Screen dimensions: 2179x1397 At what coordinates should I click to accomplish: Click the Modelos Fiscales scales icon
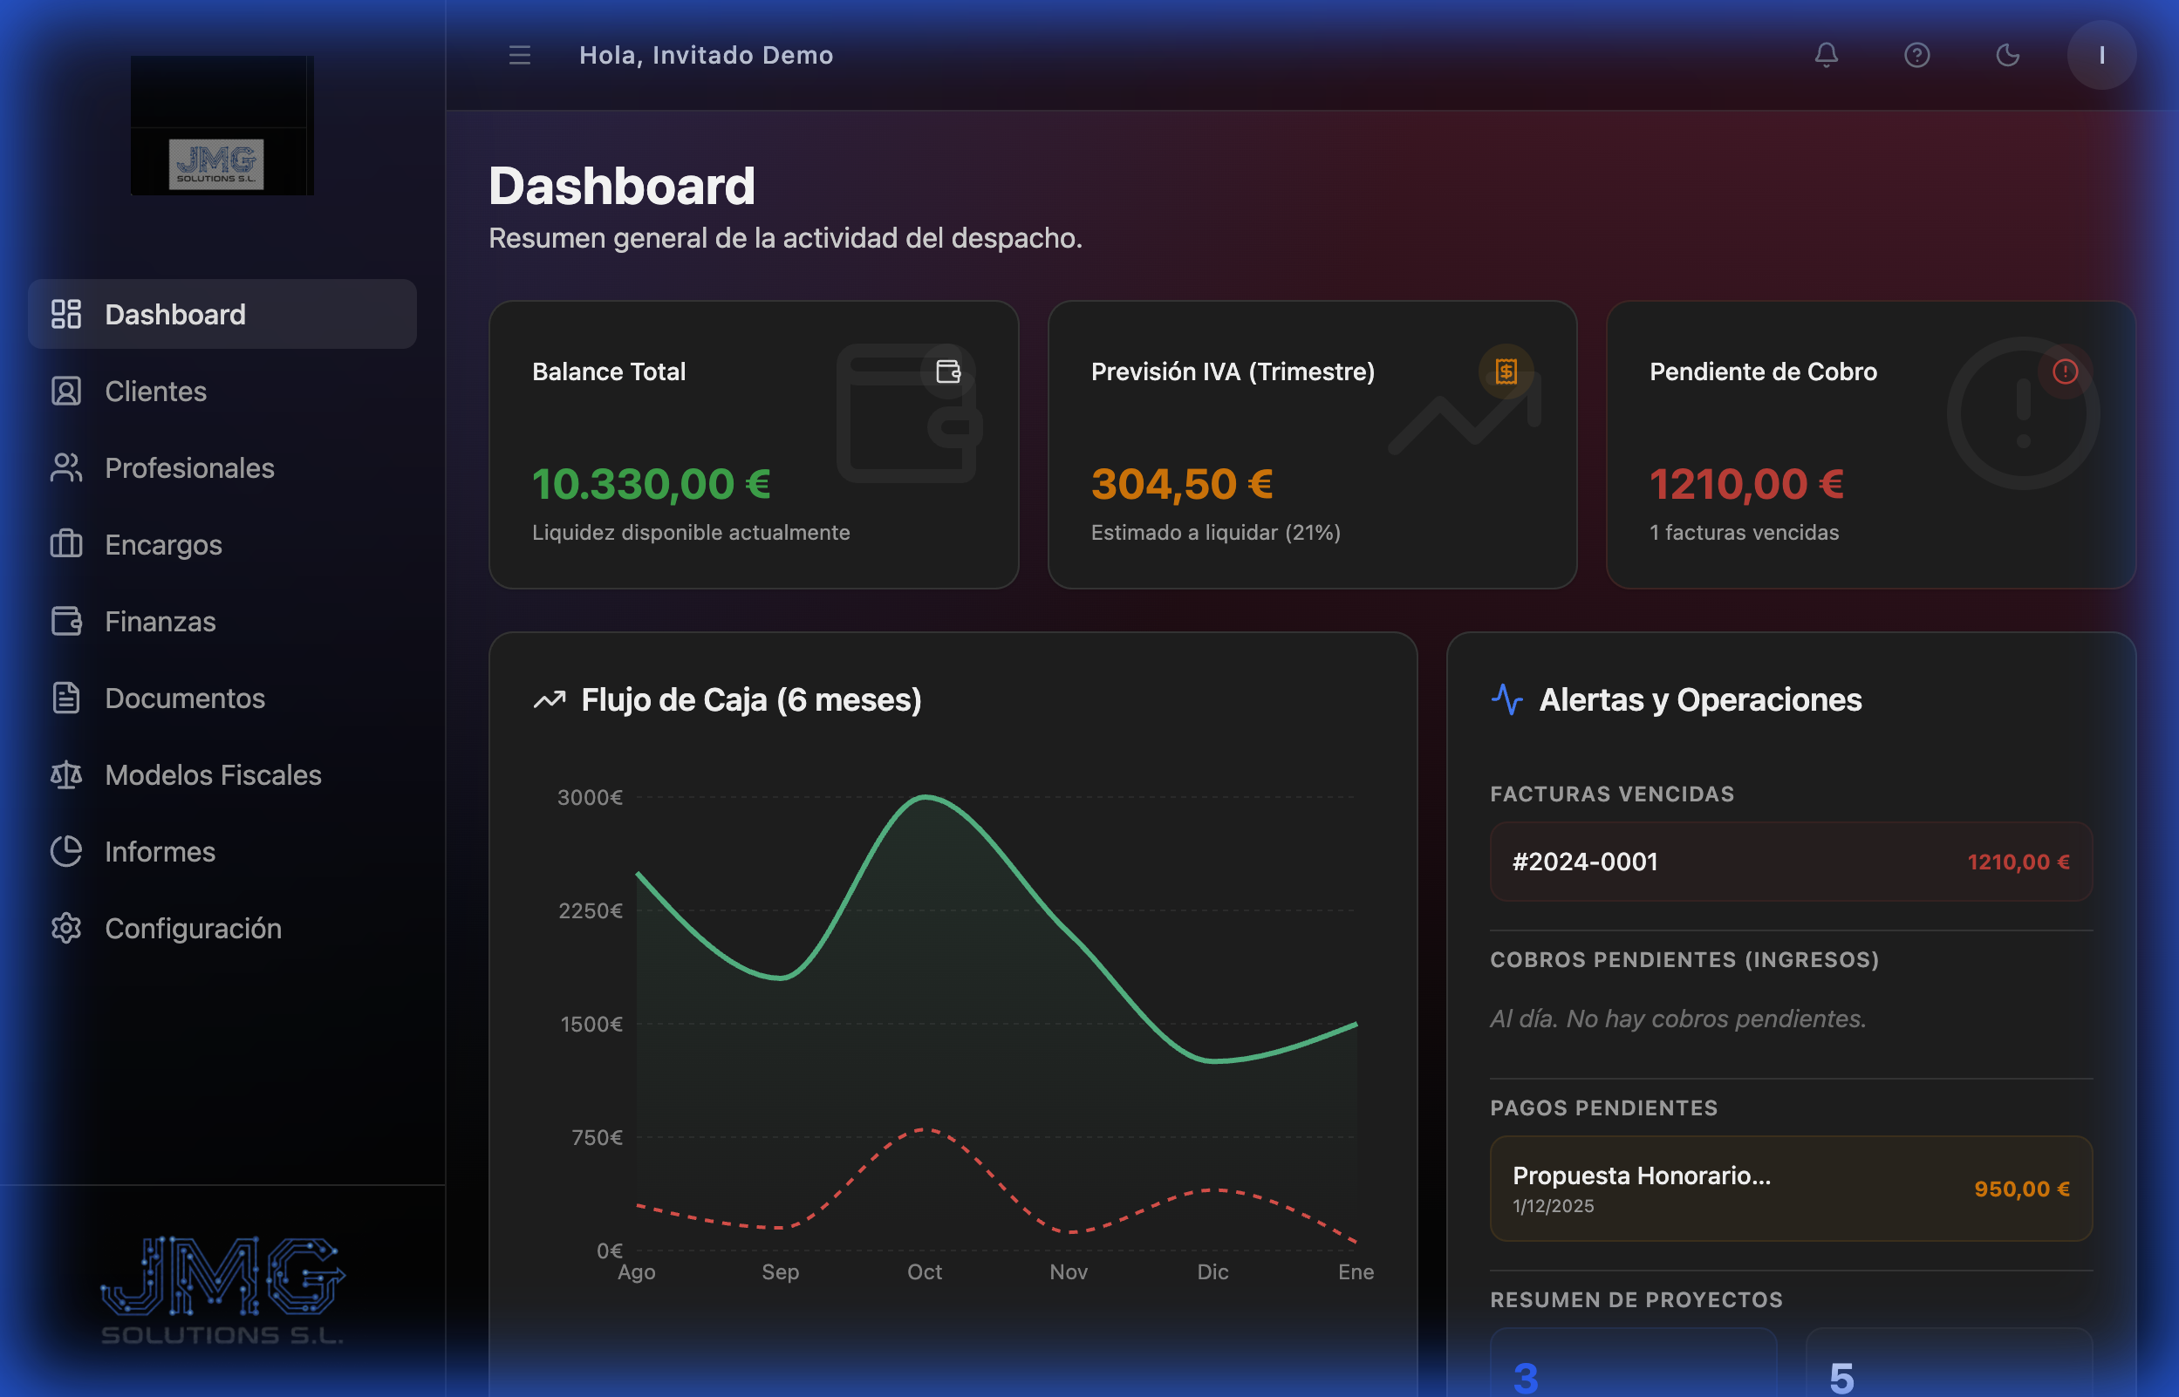[x=66, y=774]
